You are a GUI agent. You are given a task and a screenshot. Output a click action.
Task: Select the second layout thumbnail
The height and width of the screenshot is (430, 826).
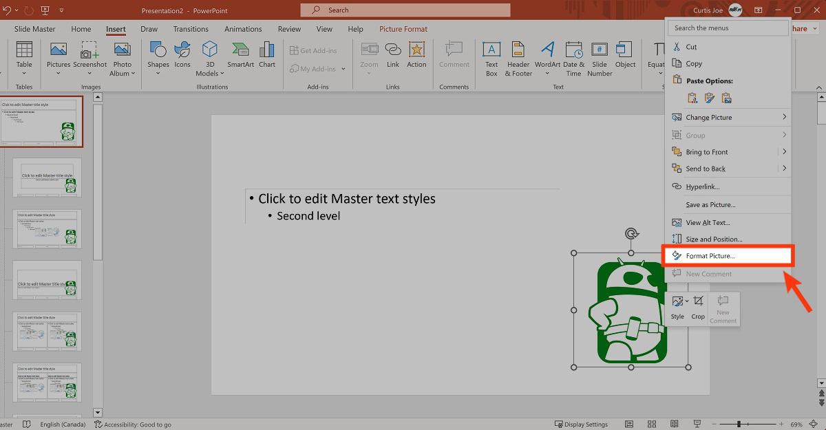tap(47, 178)
